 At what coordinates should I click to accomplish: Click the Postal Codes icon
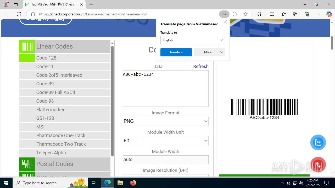[27, 164]
